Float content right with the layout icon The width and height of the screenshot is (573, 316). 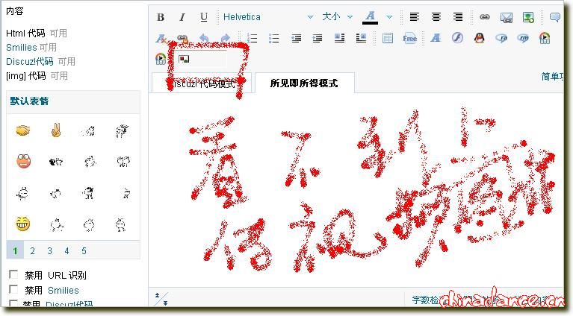361,38
